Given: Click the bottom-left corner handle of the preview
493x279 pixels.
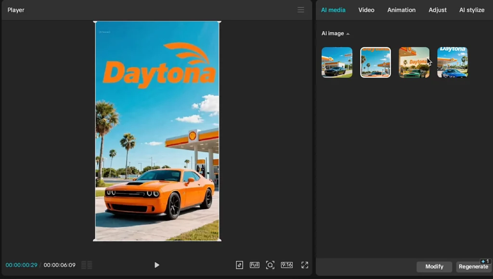Looking at the screenshot, I should click(x=95, y=241).
